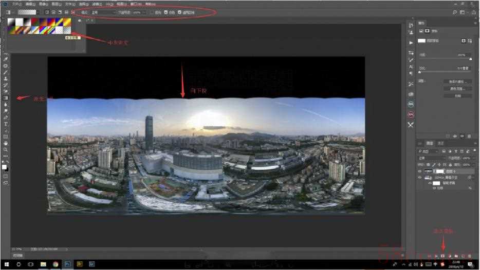This screenshot has height=270, width=480.
Task: Select the Clone Stamp tool
Action: [x=6, y=79]
